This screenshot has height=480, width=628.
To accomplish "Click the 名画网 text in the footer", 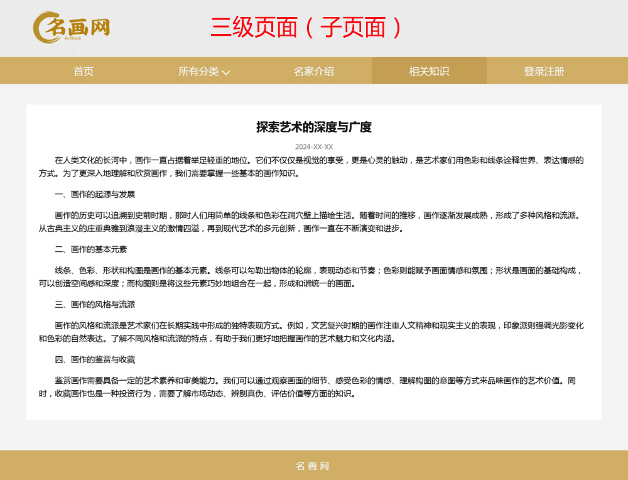I will tap(313, 466).
